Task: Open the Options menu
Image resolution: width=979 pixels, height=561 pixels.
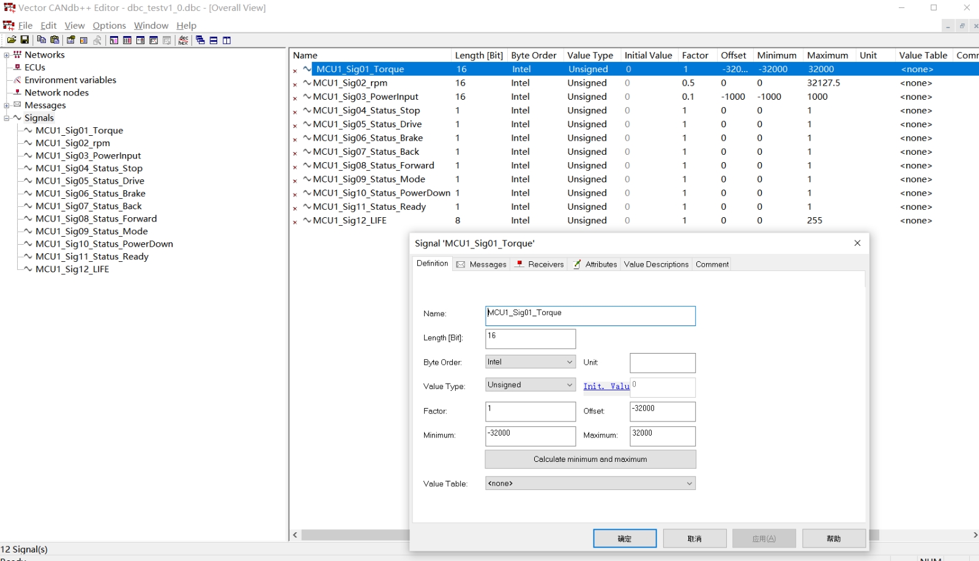Action: [x=109, y=26]
